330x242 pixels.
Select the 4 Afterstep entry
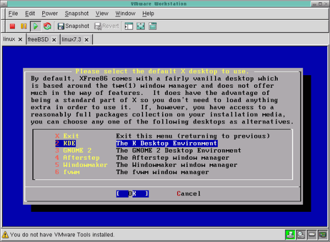tap(77, 157)
